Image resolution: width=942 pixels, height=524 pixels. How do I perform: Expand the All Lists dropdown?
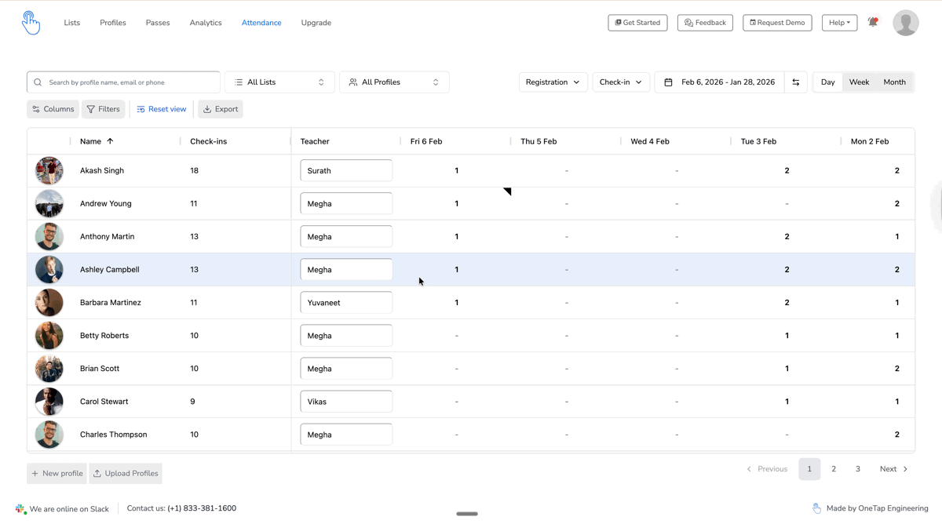click(x=279, y=82)
